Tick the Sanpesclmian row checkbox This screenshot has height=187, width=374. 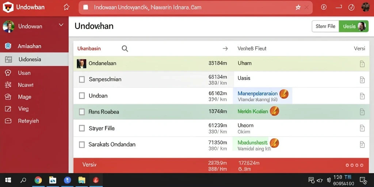coord(82,79)
